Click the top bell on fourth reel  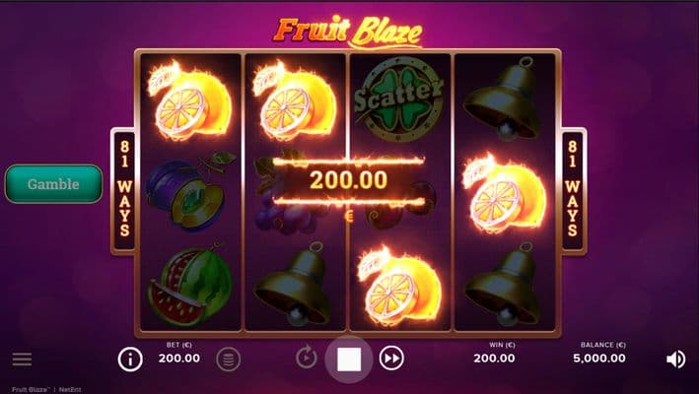click(x=503, y=98)
